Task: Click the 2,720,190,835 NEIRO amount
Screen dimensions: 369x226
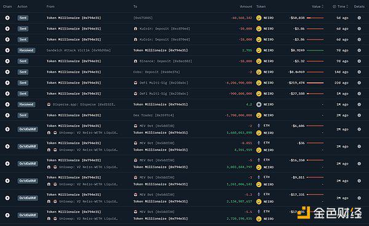Action: click(239, 219)
